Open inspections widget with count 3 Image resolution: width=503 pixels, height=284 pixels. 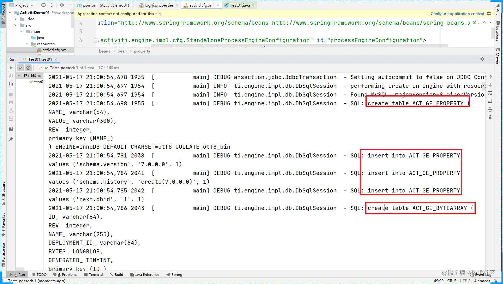click(x=476, y=22)
